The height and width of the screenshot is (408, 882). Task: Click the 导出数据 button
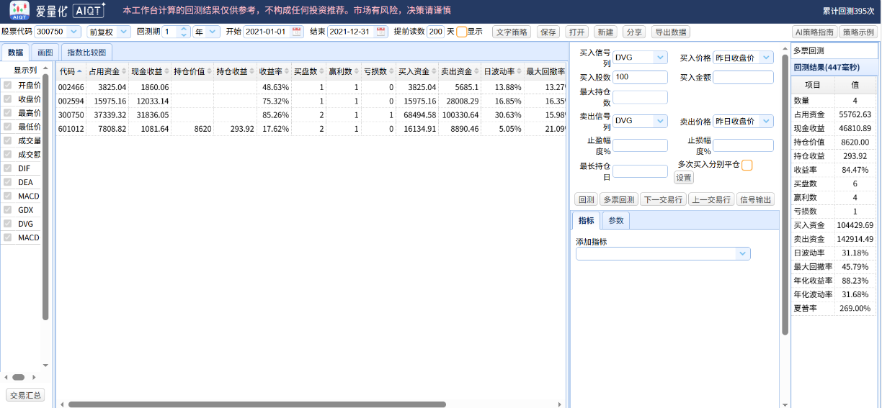[671, 32]
